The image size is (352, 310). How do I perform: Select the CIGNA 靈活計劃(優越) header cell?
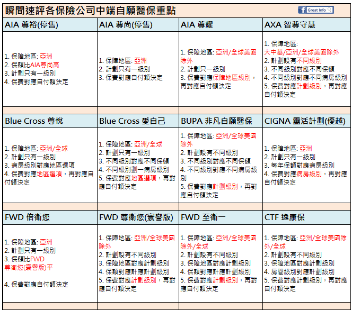[x=306, y=121]
